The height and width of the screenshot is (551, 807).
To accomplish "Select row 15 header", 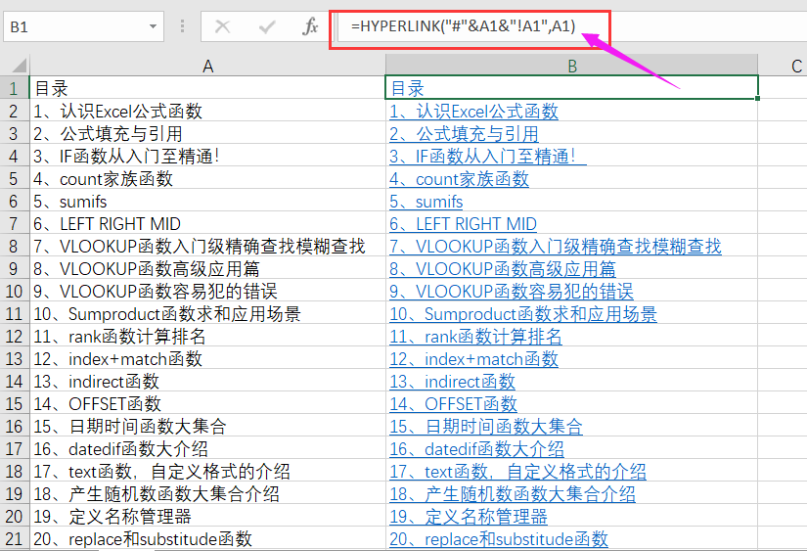I will click(x=14, y=404).
